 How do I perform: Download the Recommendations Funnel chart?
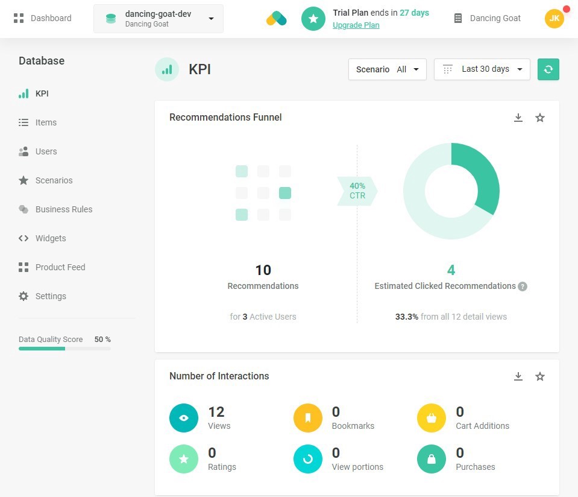click(518, 118)
